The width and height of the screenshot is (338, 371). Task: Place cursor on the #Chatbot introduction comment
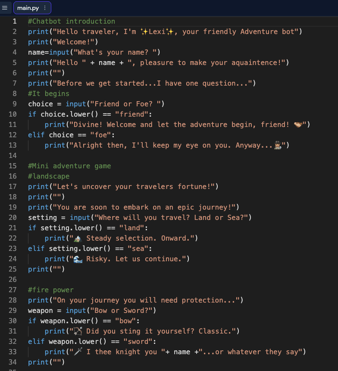pyautogui.click(x=71, y=21)
